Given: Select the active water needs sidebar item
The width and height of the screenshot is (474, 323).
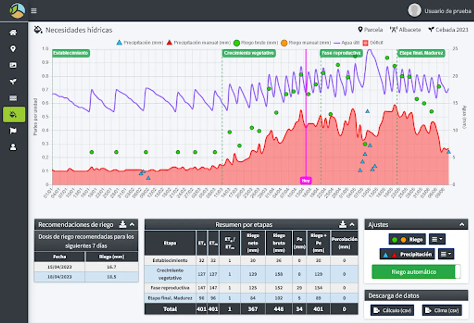Looking at the screenshot, I should coord(14,114).
